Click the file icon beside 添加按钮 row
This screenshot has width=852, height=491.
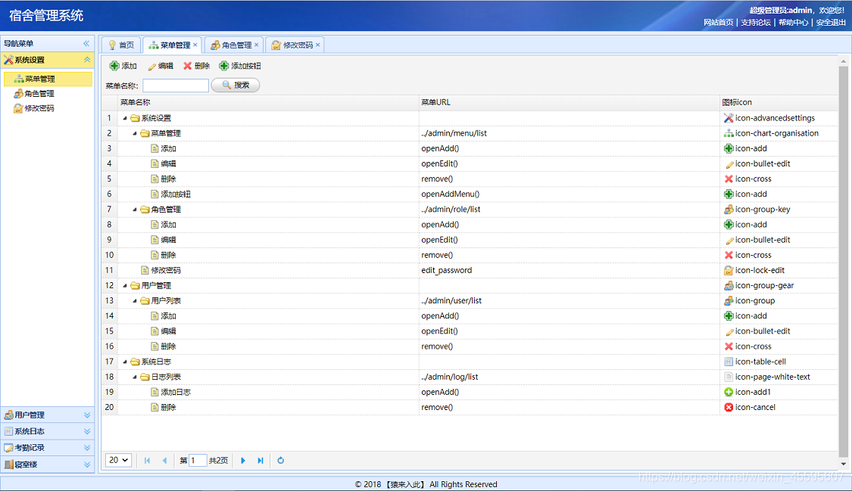tap(154, 194)
